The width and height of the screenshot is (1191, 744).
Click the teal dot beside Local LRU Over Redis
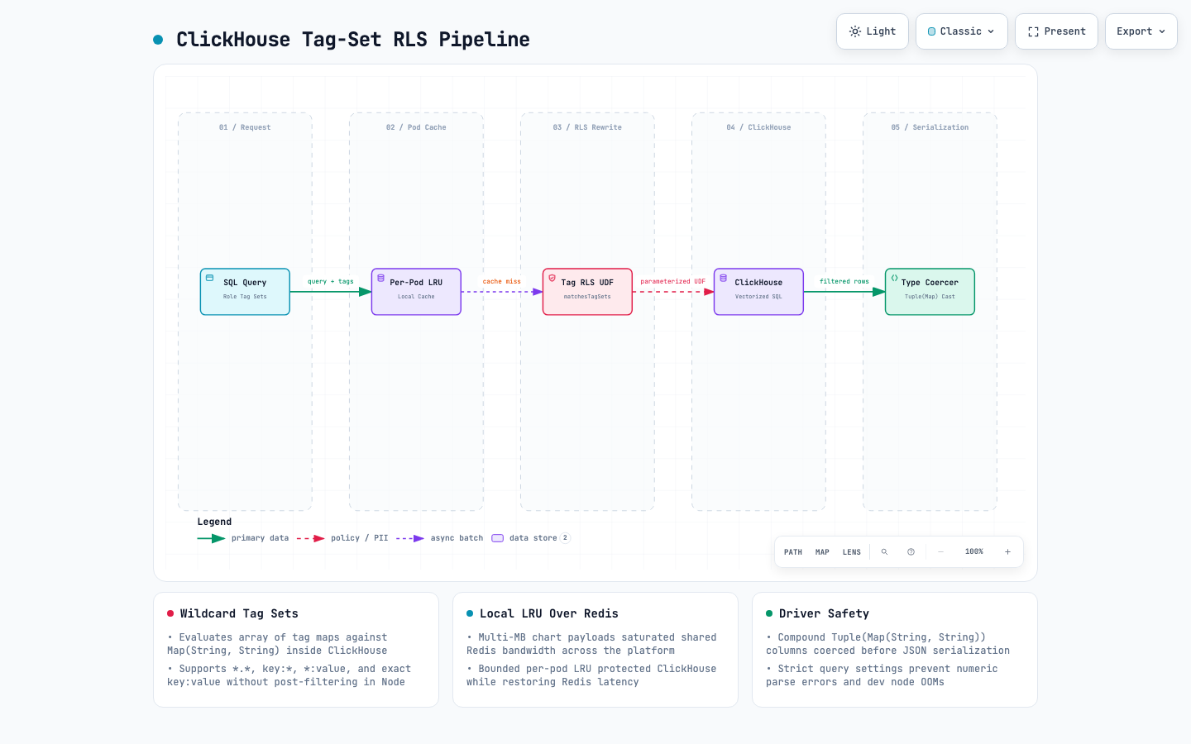[x=470, y=613]
